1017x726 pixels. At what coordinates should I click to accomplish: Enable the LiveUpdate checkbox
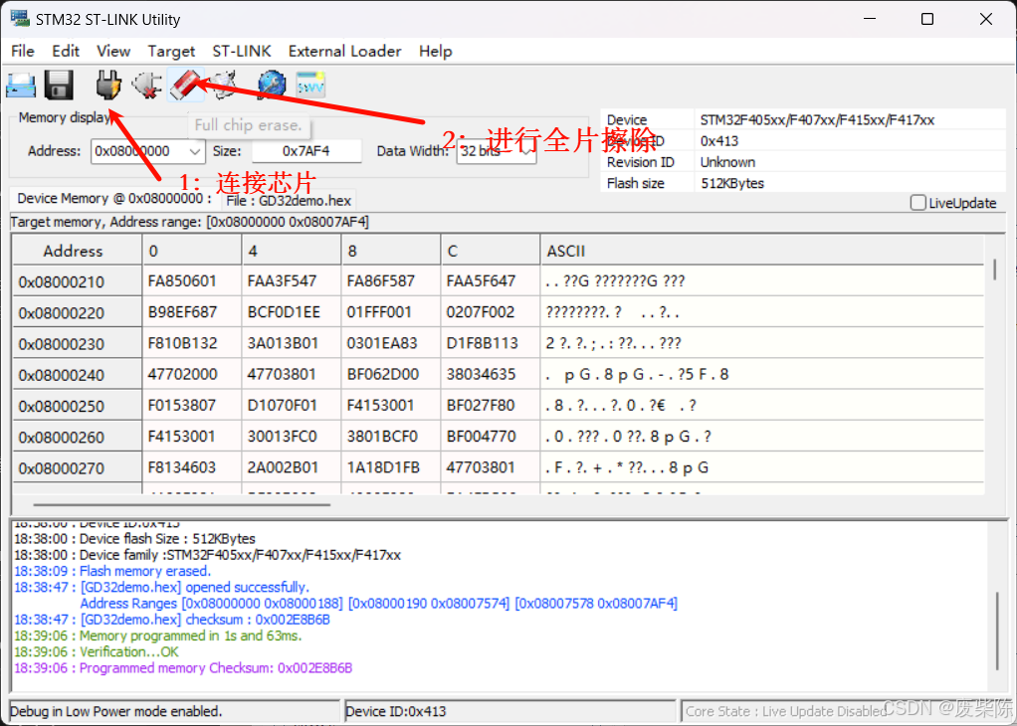pos(917,203)
